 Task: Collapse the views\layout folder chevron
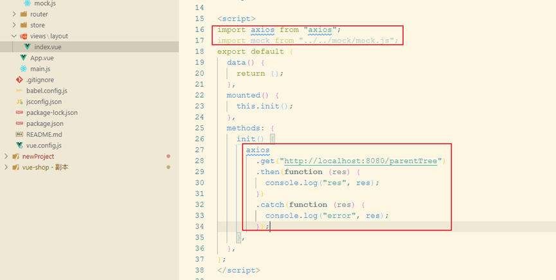(14, 36)
